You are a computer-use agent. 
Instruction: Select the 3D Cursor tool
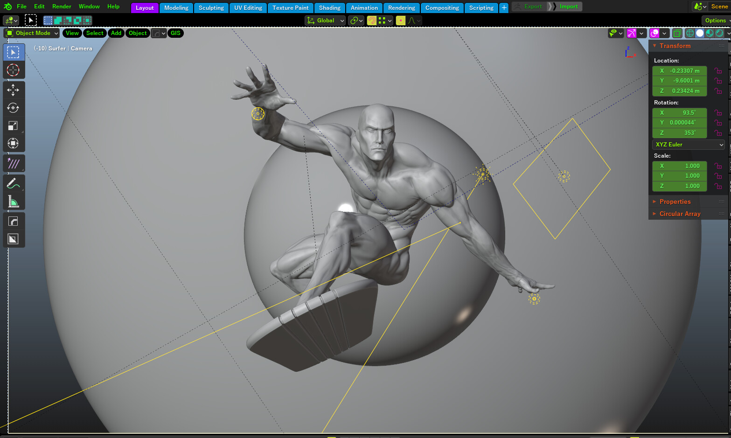[x=13, y=70]
